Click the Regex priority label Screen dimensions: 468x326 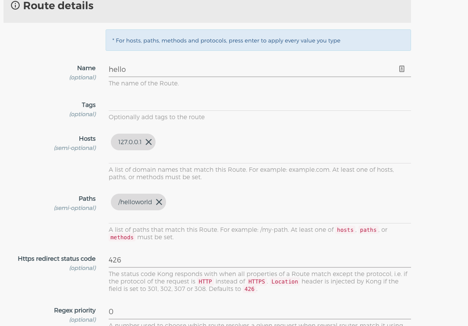click(74, 310)
